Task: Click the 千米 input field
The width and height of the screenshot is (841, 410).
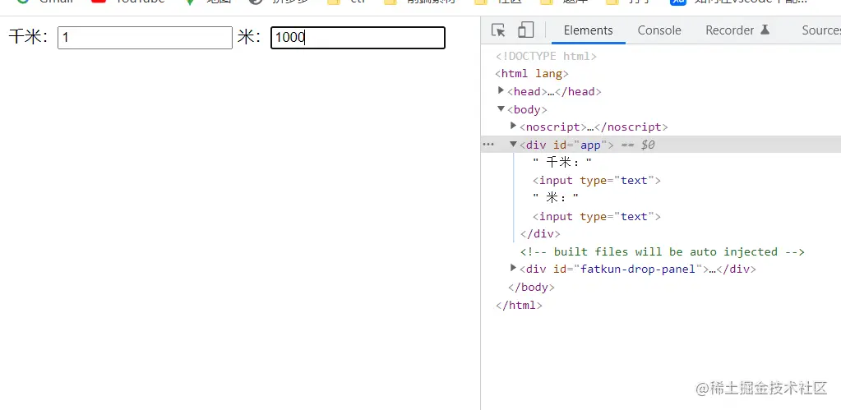Action: (x=145, y=38)
